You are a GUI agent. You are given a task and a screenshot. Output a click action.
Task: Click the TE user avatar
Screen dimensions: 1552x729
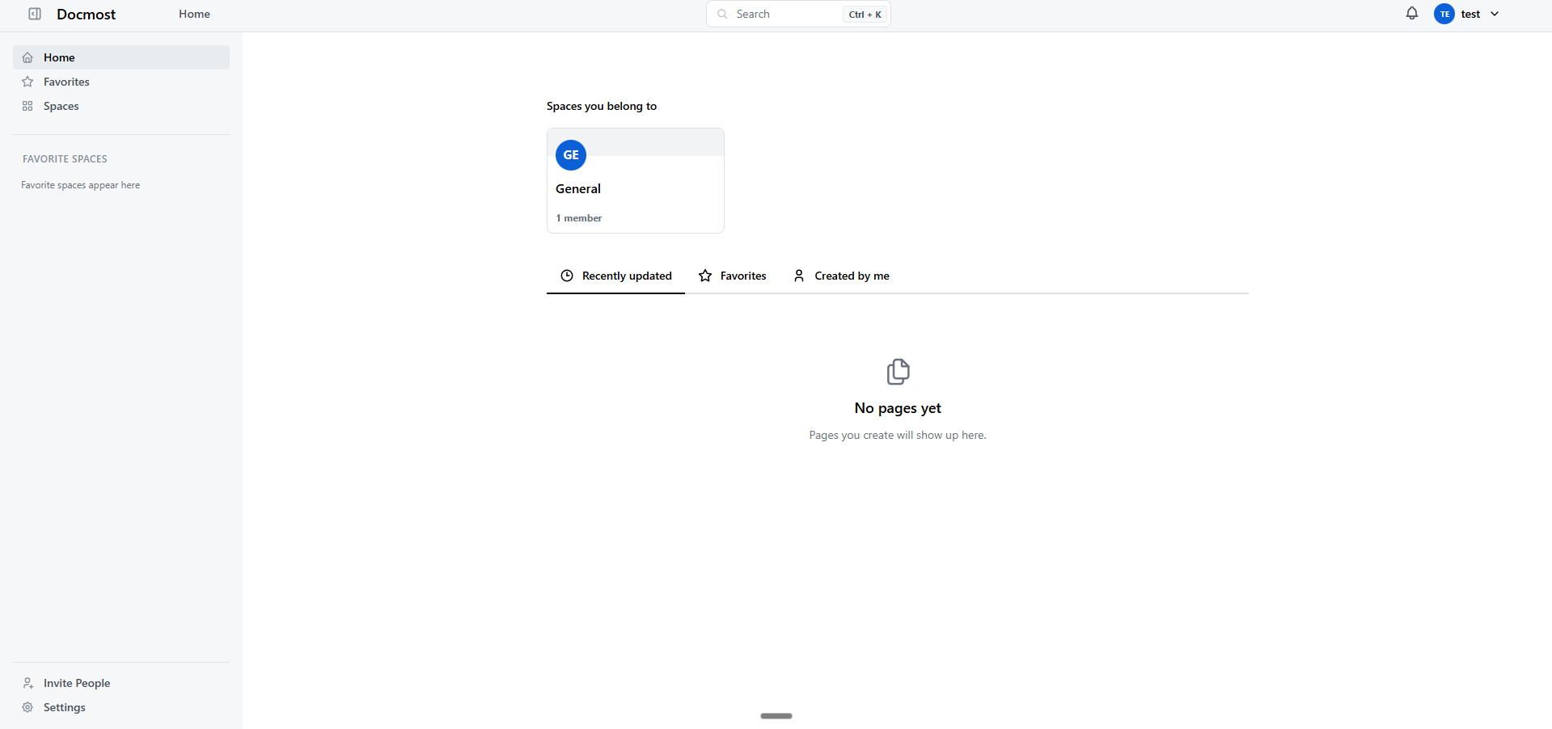coord(1444,14)
